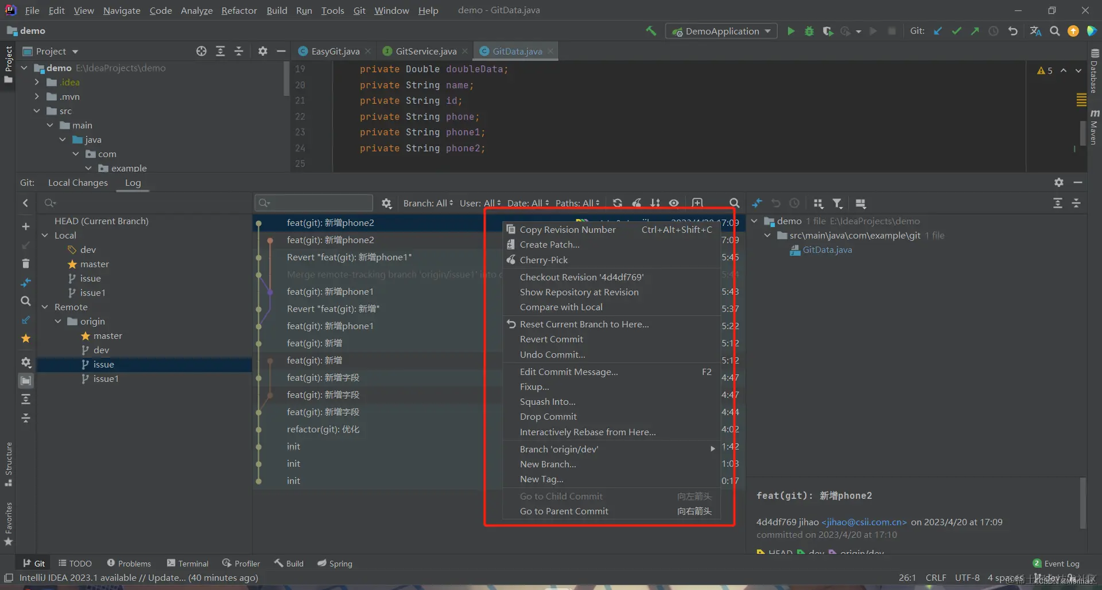Click the commit details vertical scrollbar
The height and width of the screenshot is (590, 1102).
(x=1083, y=503)
